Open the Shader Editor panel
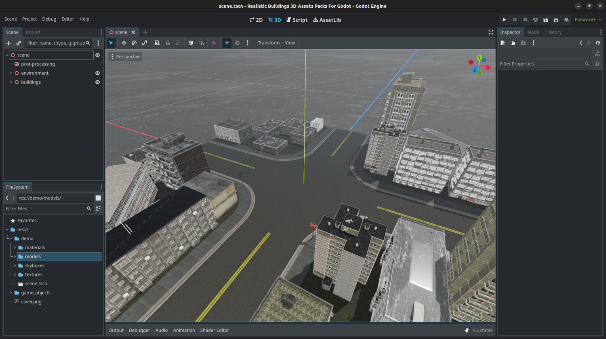This screenshot has height=339, width=606. coord(215,330)
